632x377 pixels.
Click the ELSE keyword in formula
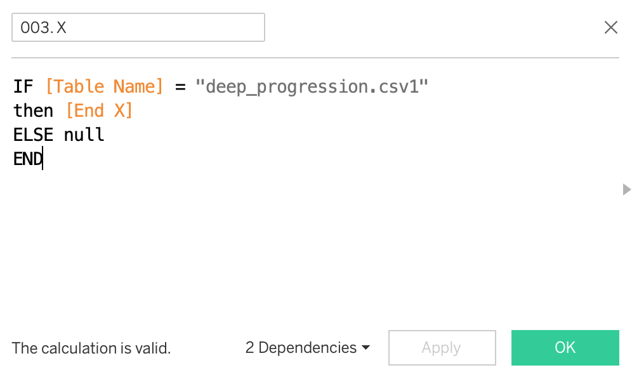click(x=34, y=135)
